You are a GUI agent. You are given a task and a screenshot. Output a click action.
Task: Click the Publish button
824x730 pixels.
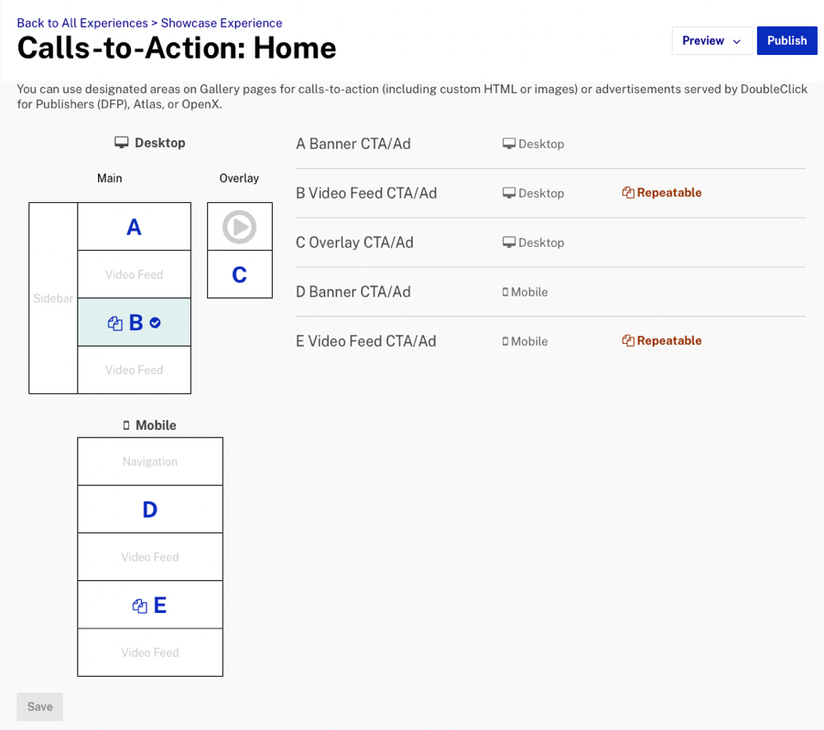click(786, 40)
